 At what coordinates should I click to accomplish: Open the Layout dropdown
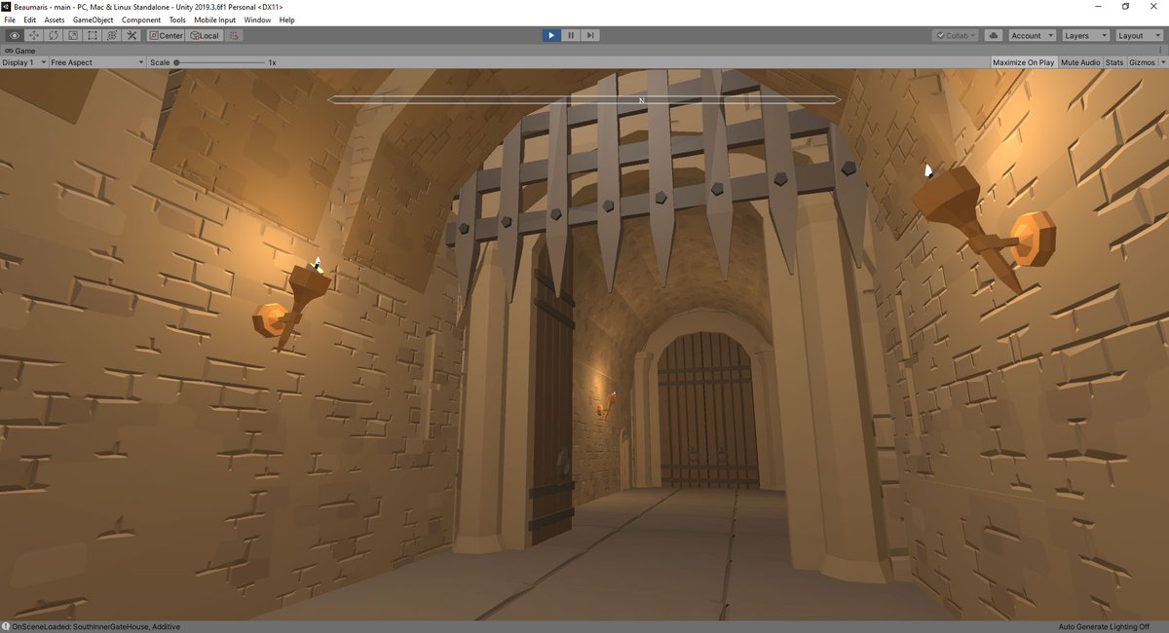[x=1138, y=35]
